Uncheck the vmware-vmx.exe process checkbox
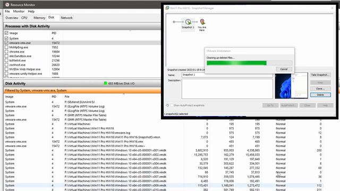 (6, 43)
